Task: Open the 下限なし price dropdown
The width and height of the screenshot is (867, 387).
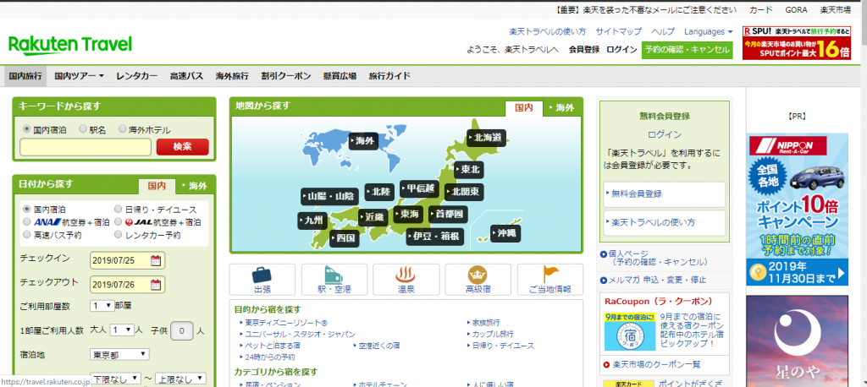Action: click(x=115, y=379)
